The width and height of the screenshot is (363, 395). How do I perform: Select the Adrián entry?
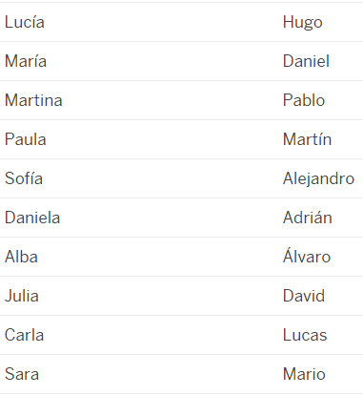click(308, 218)
